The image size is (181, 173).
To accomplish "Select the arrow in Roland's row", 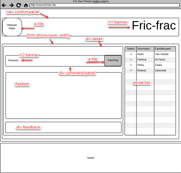I will (x=131, y=71).
